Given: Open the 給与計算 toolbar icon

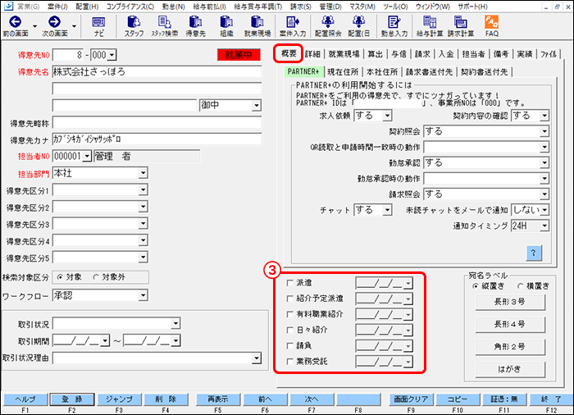Looking at the screenshot, I should click(x=430, y=26).
